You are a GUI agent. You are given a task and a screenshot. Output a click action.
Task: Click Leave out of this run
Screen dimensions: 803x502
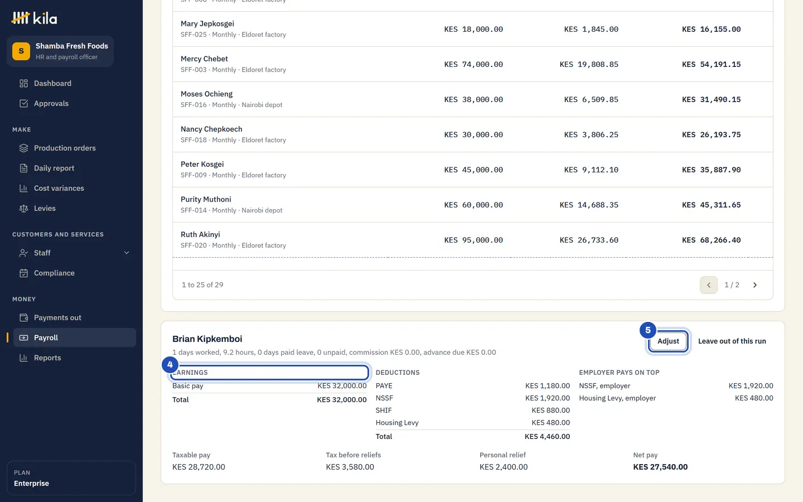pos(732,341)
